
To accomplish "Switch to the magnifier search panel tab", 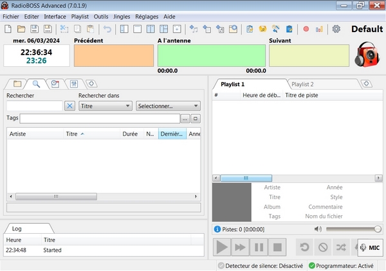I will tap(36, 83).
